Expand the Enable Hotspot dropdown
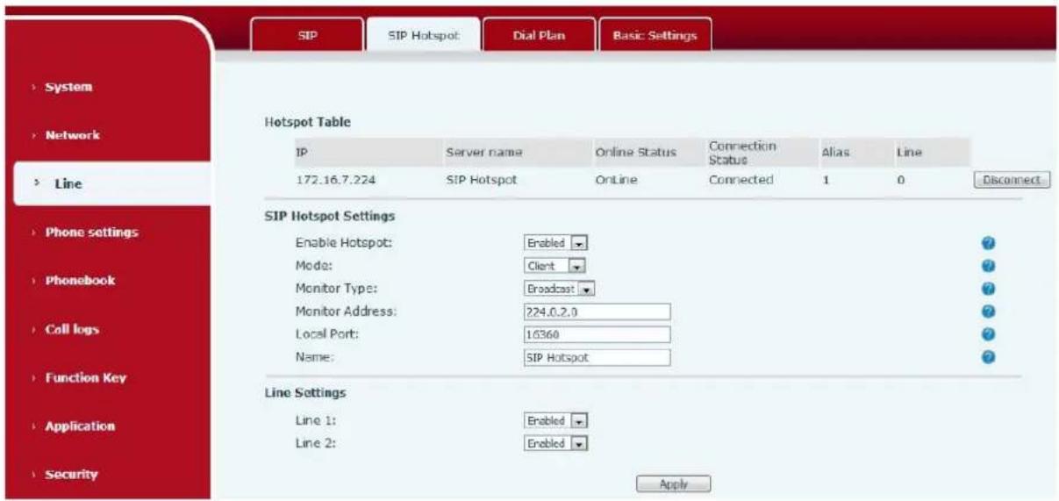Screen dimensions: 1059x501 pos(555,242)
